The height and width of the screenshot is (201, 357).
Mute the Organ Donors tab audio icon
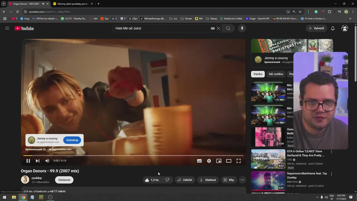[x=43, y=4]
